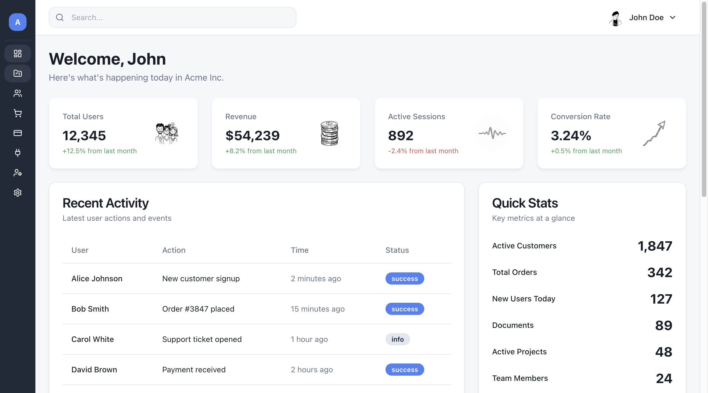This screenshot has width=708, height=393.
Task: Click the credit card icon in sidebar
Action: click(18, 133)
